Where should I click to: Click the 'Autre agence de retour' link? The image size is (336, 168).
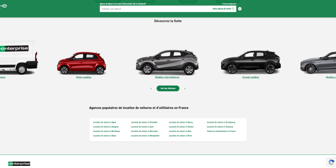click(x=222, y=8)
